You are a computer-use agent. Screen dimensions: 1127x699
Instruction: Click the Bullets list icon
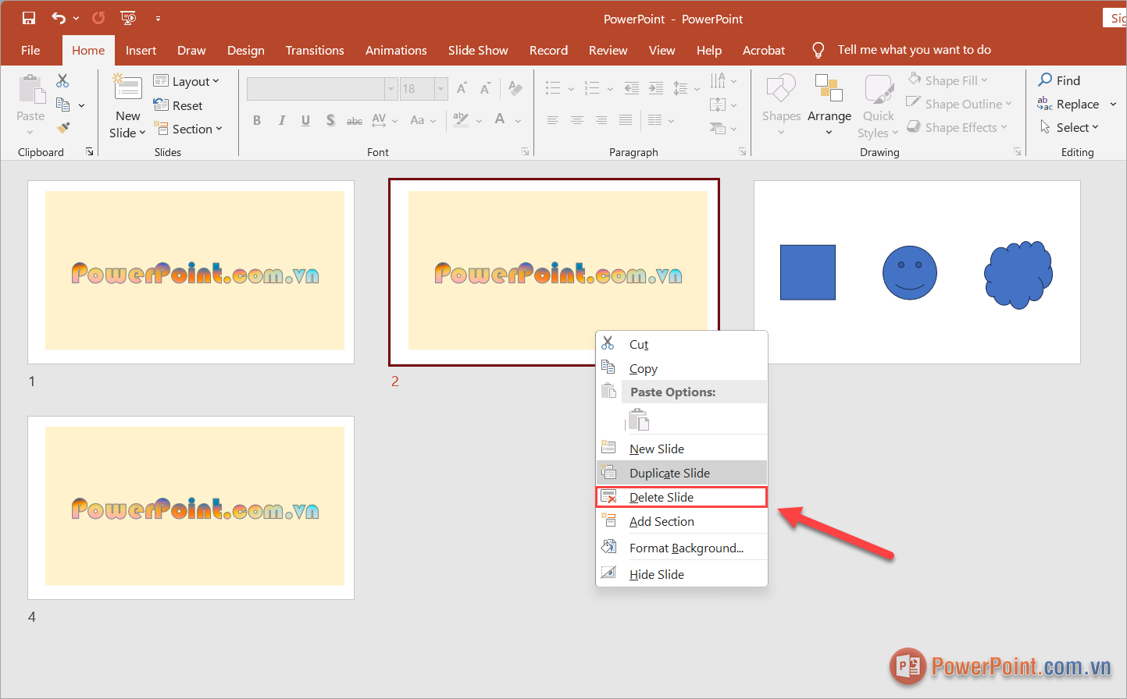click(553, 88)
